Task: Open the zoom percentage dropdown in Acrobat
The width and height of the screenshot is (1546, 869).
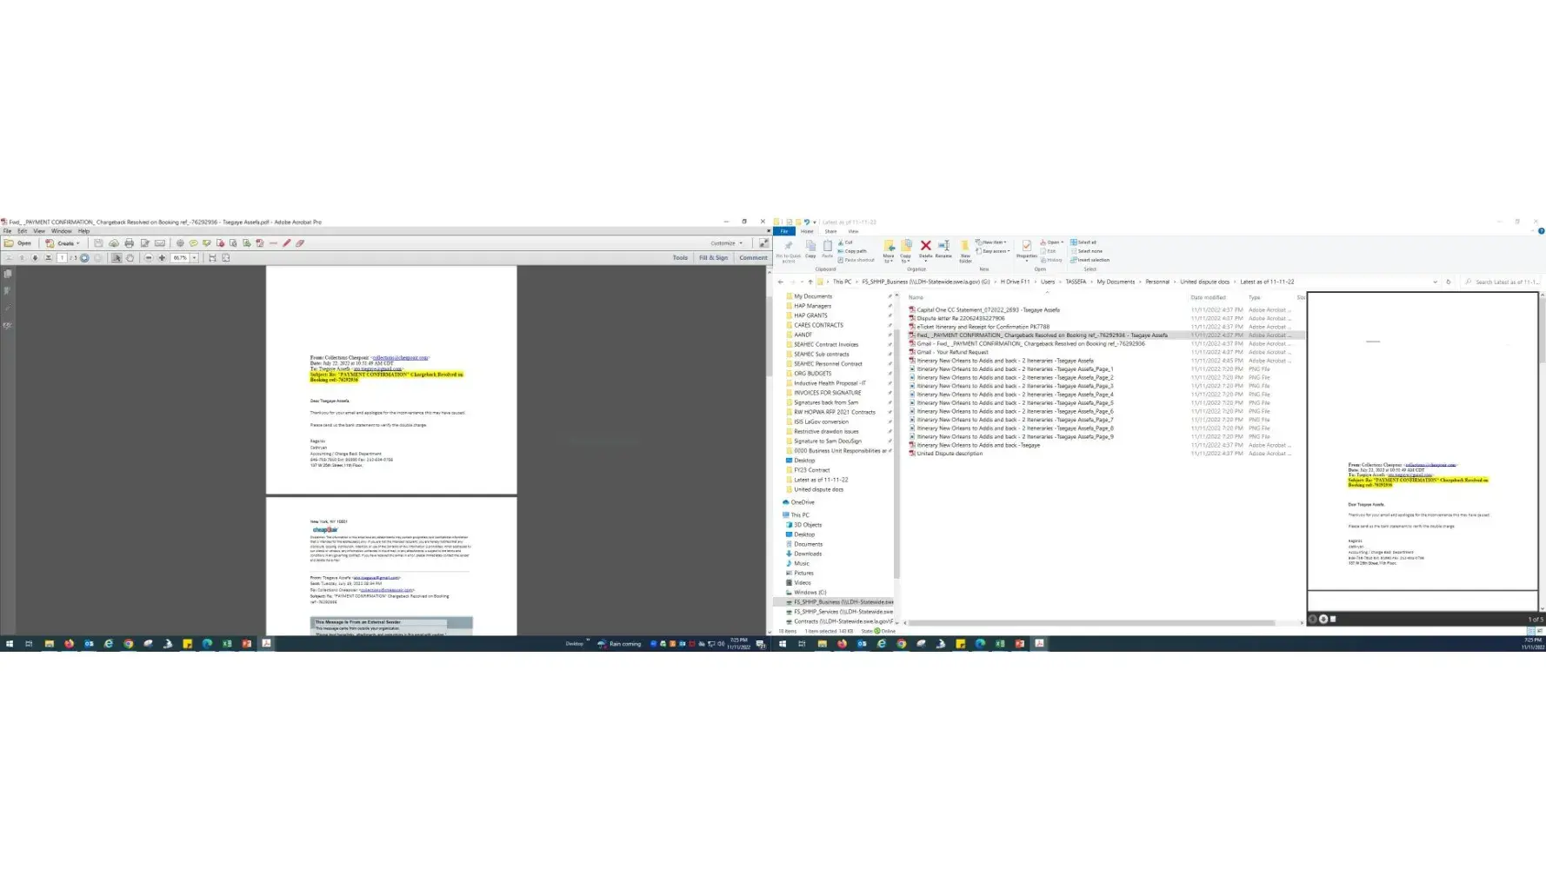Action: click(x=195, y=258)
